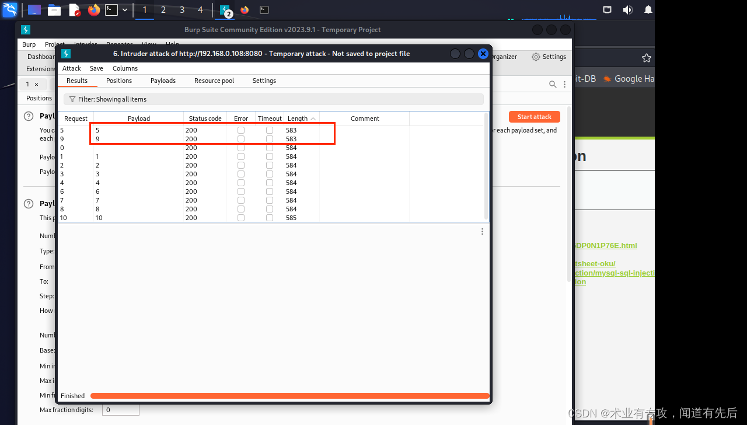This screenshot has height=425, width=747.
Task: Tick Timeout checkbox for payload 7 row
Action: [x=270, y=200]
